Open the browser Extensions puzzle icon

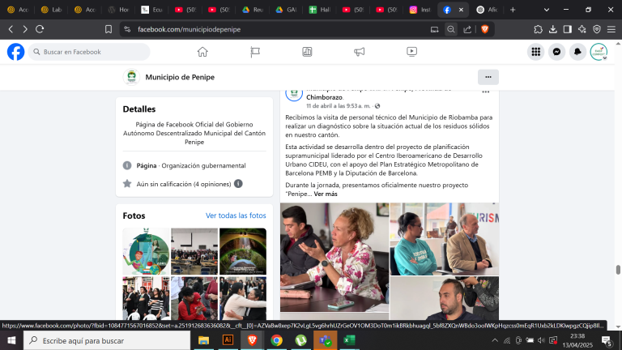pyautogui.click(x=538, y=29)
